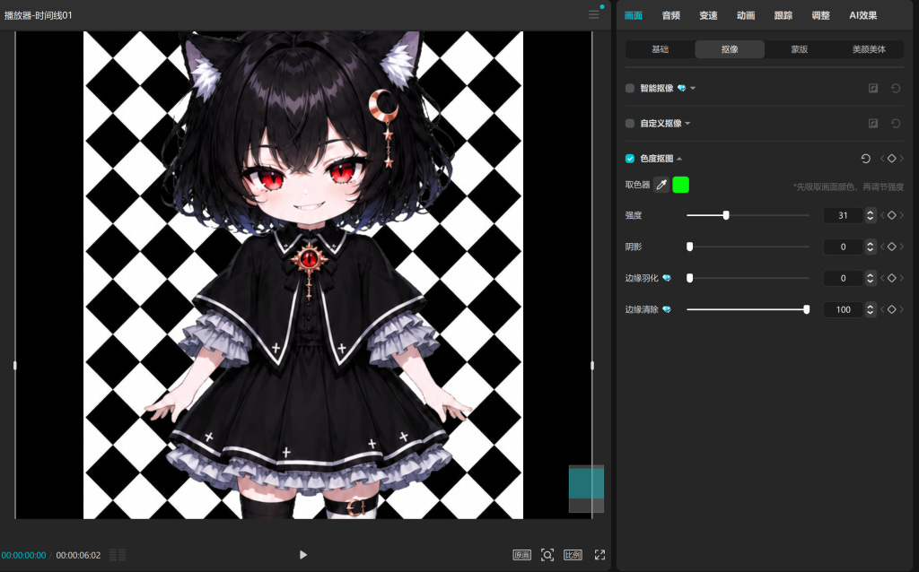Jump to previous 阴影 keyframe
919x572 pixels.
[x=882, y=247]
